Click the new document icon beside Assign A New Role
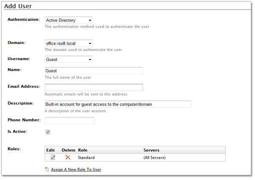The height and width of the screenshot is (180, 255). click(x=47, y=169)
